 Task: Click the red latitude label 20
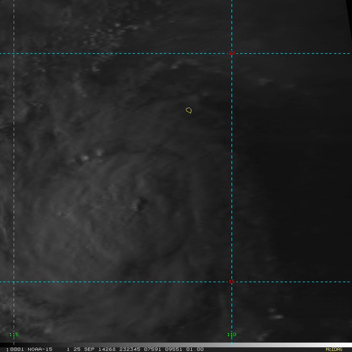point(232,53)
